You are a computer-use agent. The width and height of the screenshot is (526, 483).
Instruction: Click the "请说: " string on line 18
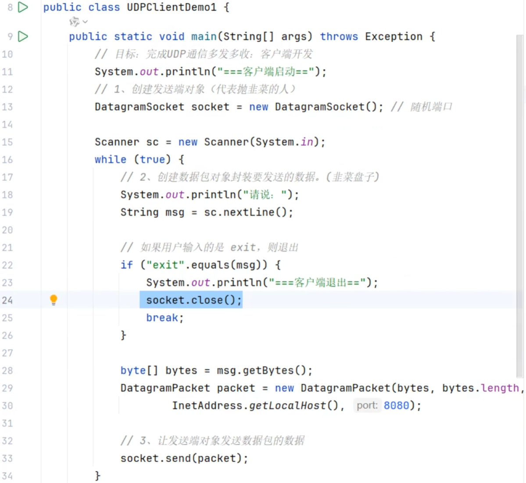point(265,195)
